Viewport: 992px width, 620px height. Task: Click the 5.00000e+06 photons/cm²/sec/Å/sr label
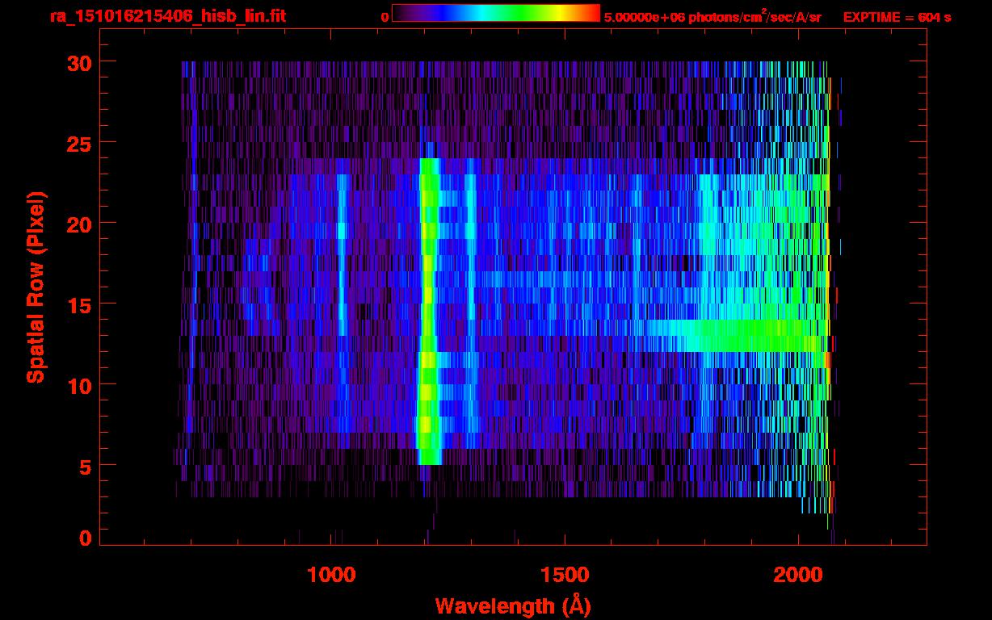click(712, 16)
